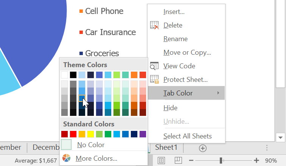Click the Delete sheet icon
286x166 pixels.
tap(154, 25)
